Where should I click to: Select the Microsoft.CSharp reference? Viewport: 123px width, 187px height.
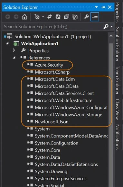[x=52, y=72]
